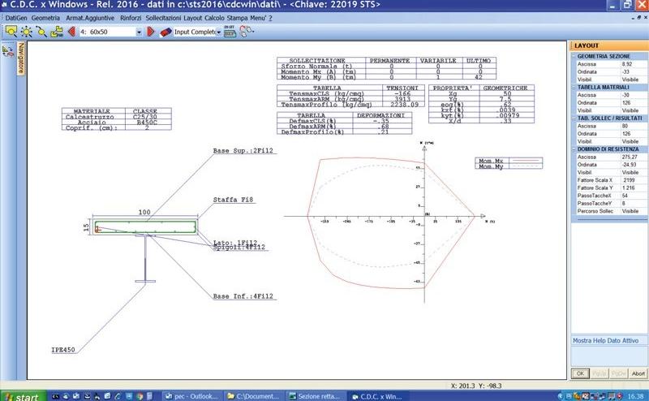649x401 pixels.
Task: Click the red right arrow next section
Action: pos(151,32)
